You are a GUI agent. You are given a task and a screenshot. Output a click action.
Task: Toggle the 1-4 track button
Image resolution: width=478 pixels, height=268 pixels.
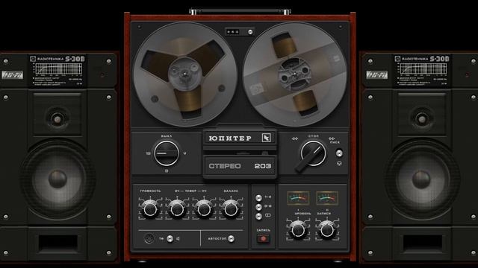(x=258, y=198)
